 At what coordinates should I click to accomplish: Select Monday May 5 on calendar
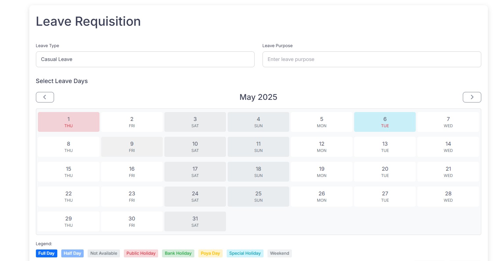pos(322,122)
